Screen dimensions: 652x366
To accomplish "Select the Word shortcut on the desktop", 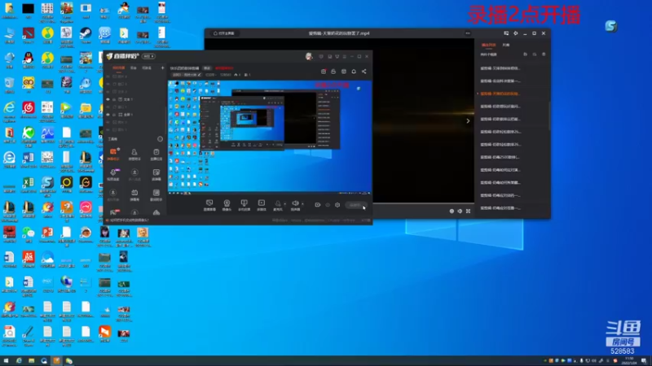I will [x=29, y=159].
